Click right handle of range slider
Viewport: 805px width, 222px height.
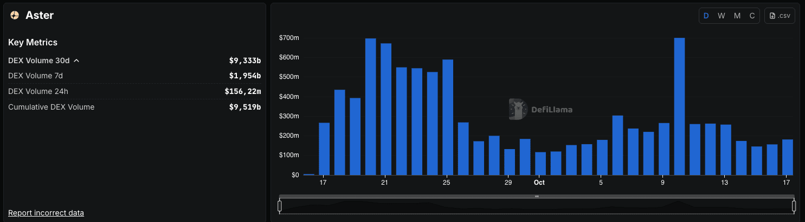point(794,206)
